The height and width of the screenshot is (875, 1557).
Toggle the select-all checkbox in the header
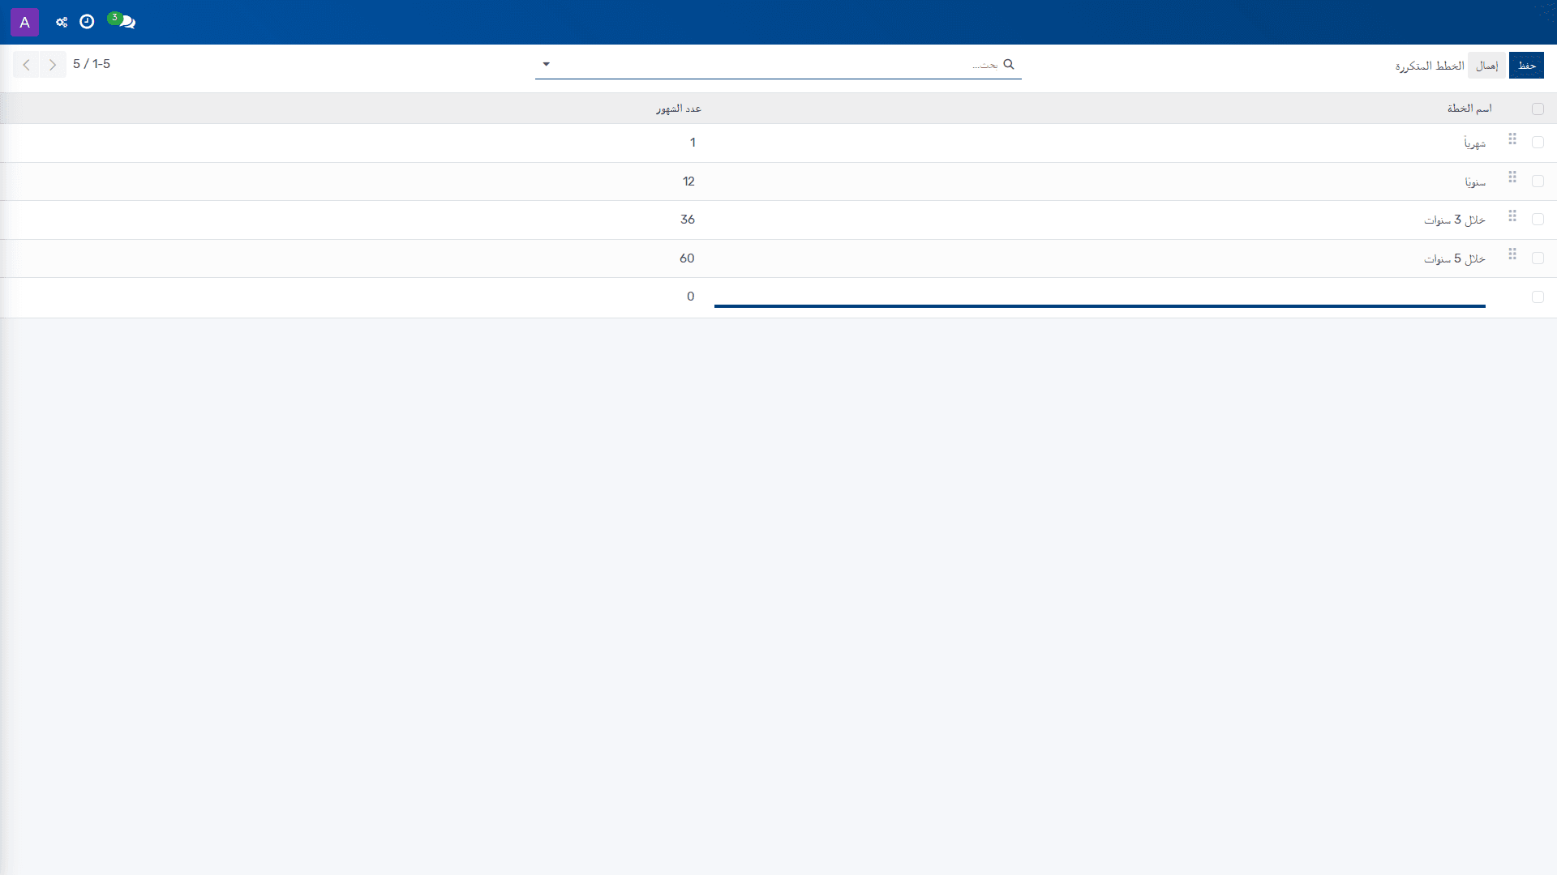pos(1538,109)
